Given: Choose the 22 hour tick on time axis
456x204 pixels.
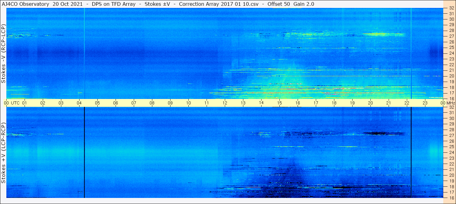Looking at the screenshot, I should (407, 103).
